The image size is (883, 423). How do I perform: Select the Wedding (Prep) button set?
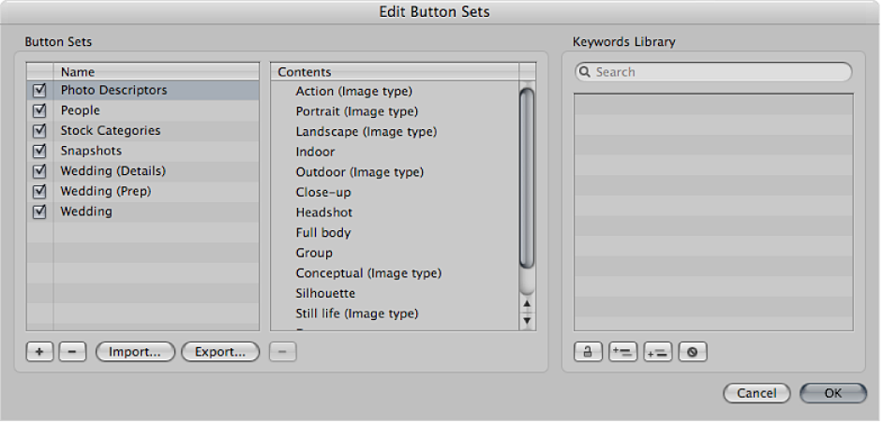(106, 191)
